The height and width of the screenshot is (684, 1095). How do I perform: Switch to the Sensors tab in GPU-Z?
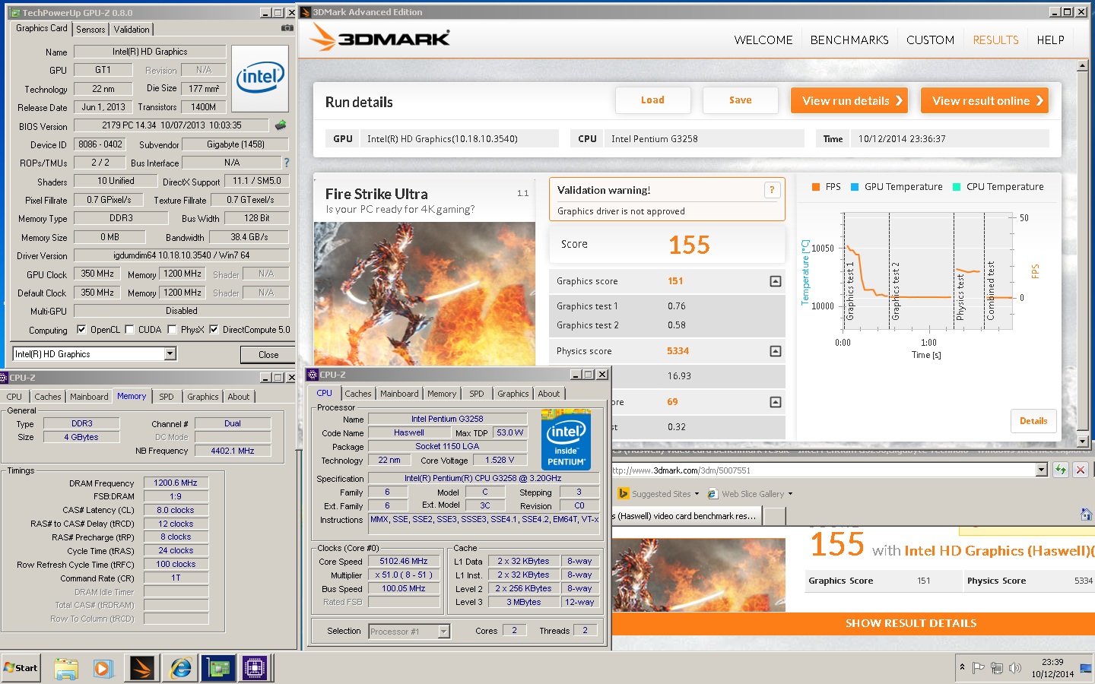pyautogui.click(x=90, y=29)
